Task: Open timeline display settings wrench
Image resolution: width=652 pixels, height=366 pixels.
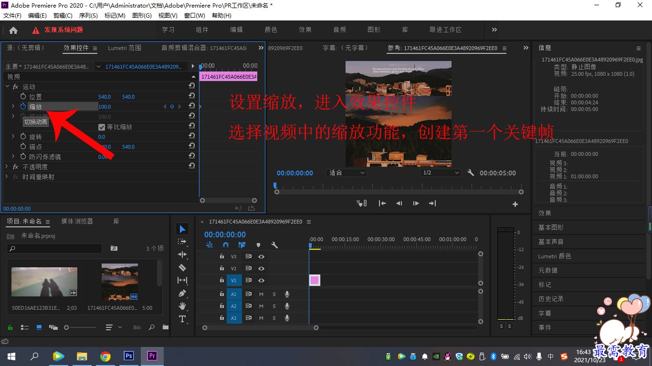Action: [x=274, y=245]
